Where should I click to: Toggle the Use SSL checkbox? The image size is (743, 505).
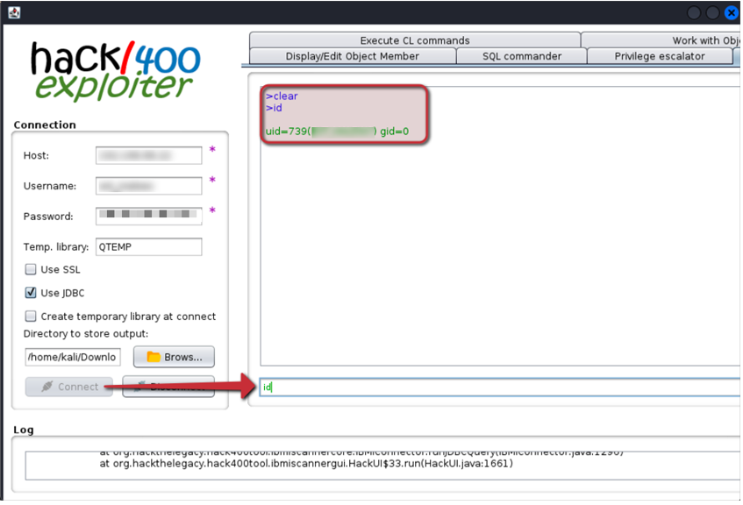(31, 269)
